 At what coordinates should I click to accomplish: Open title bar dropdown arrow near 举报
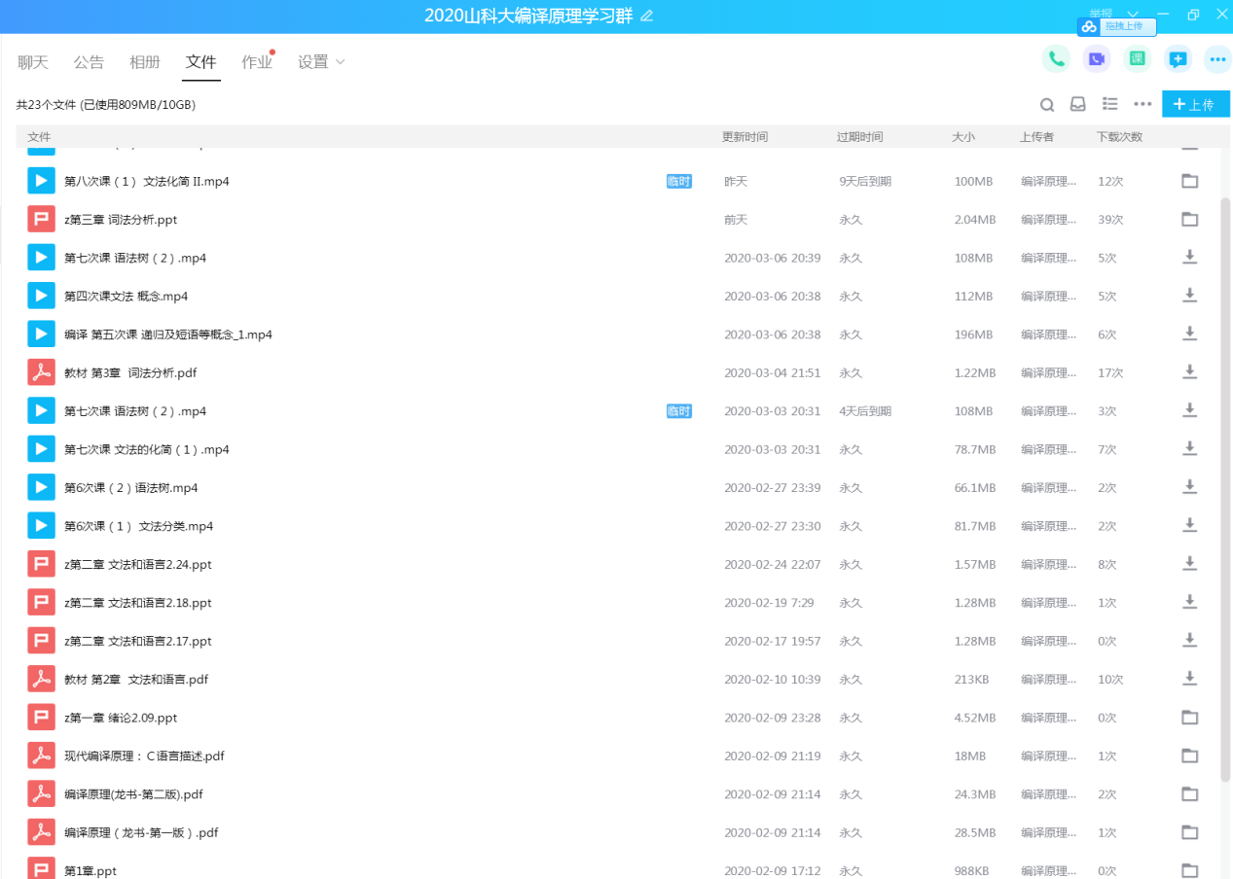tap(1132, 14)
